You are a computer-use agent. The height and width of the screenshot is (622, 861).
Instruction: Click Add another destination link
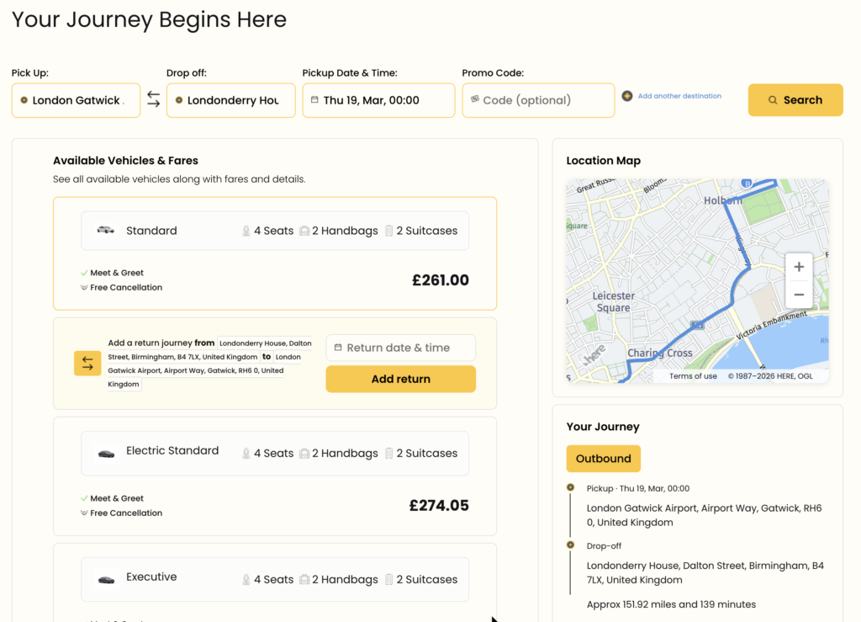coord(679,96)
